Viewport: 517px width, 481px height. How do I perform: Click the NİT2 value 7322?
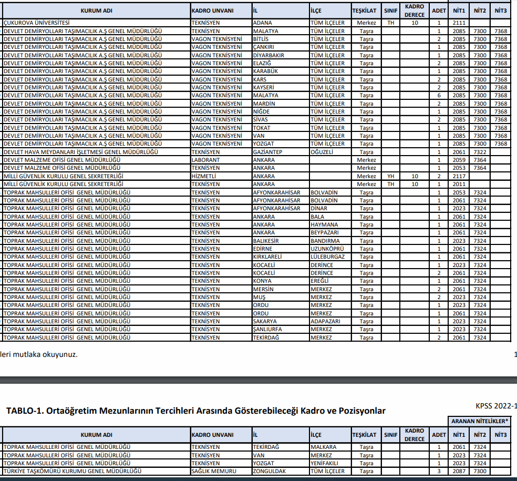480,152
